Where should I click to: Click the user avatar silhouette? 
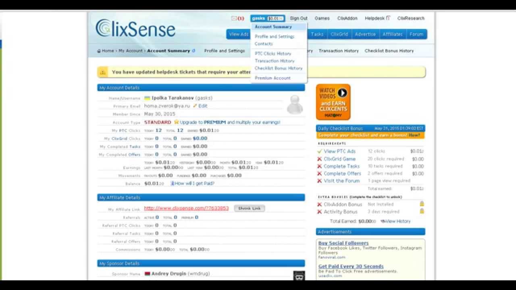[295, 105]
